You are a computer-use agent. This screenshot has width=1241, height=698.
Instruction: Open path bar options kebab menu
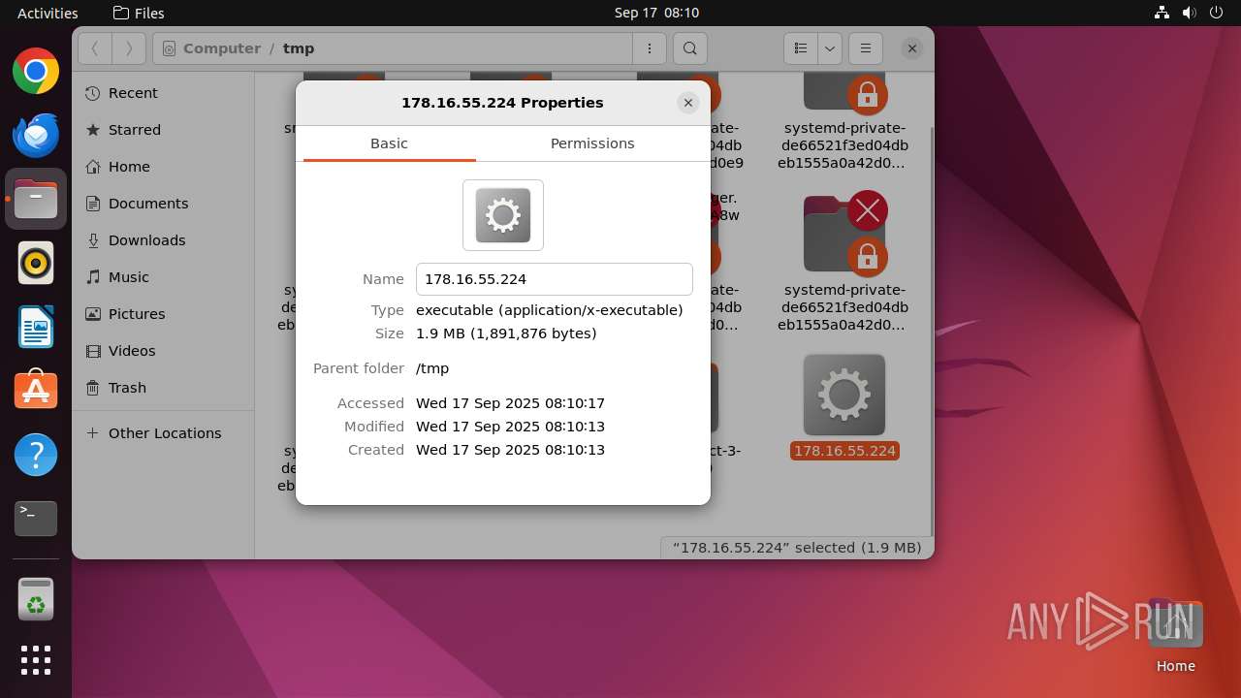pyautogui.click(x=649, y=48)
